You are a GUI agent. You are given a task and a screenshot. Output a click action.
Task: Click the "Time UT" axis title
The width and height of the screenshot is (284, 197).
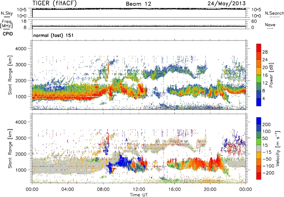click(x=139, y=195)
